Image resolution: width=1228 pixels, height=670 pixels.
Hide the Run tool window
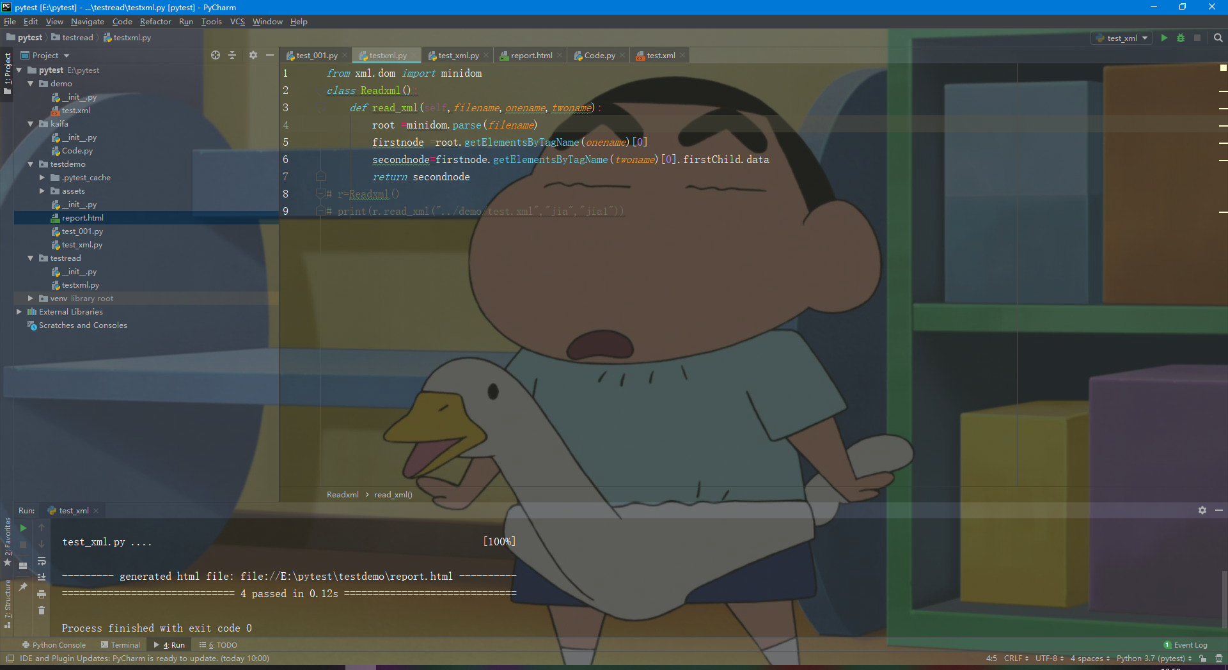tap(1219, 510)
